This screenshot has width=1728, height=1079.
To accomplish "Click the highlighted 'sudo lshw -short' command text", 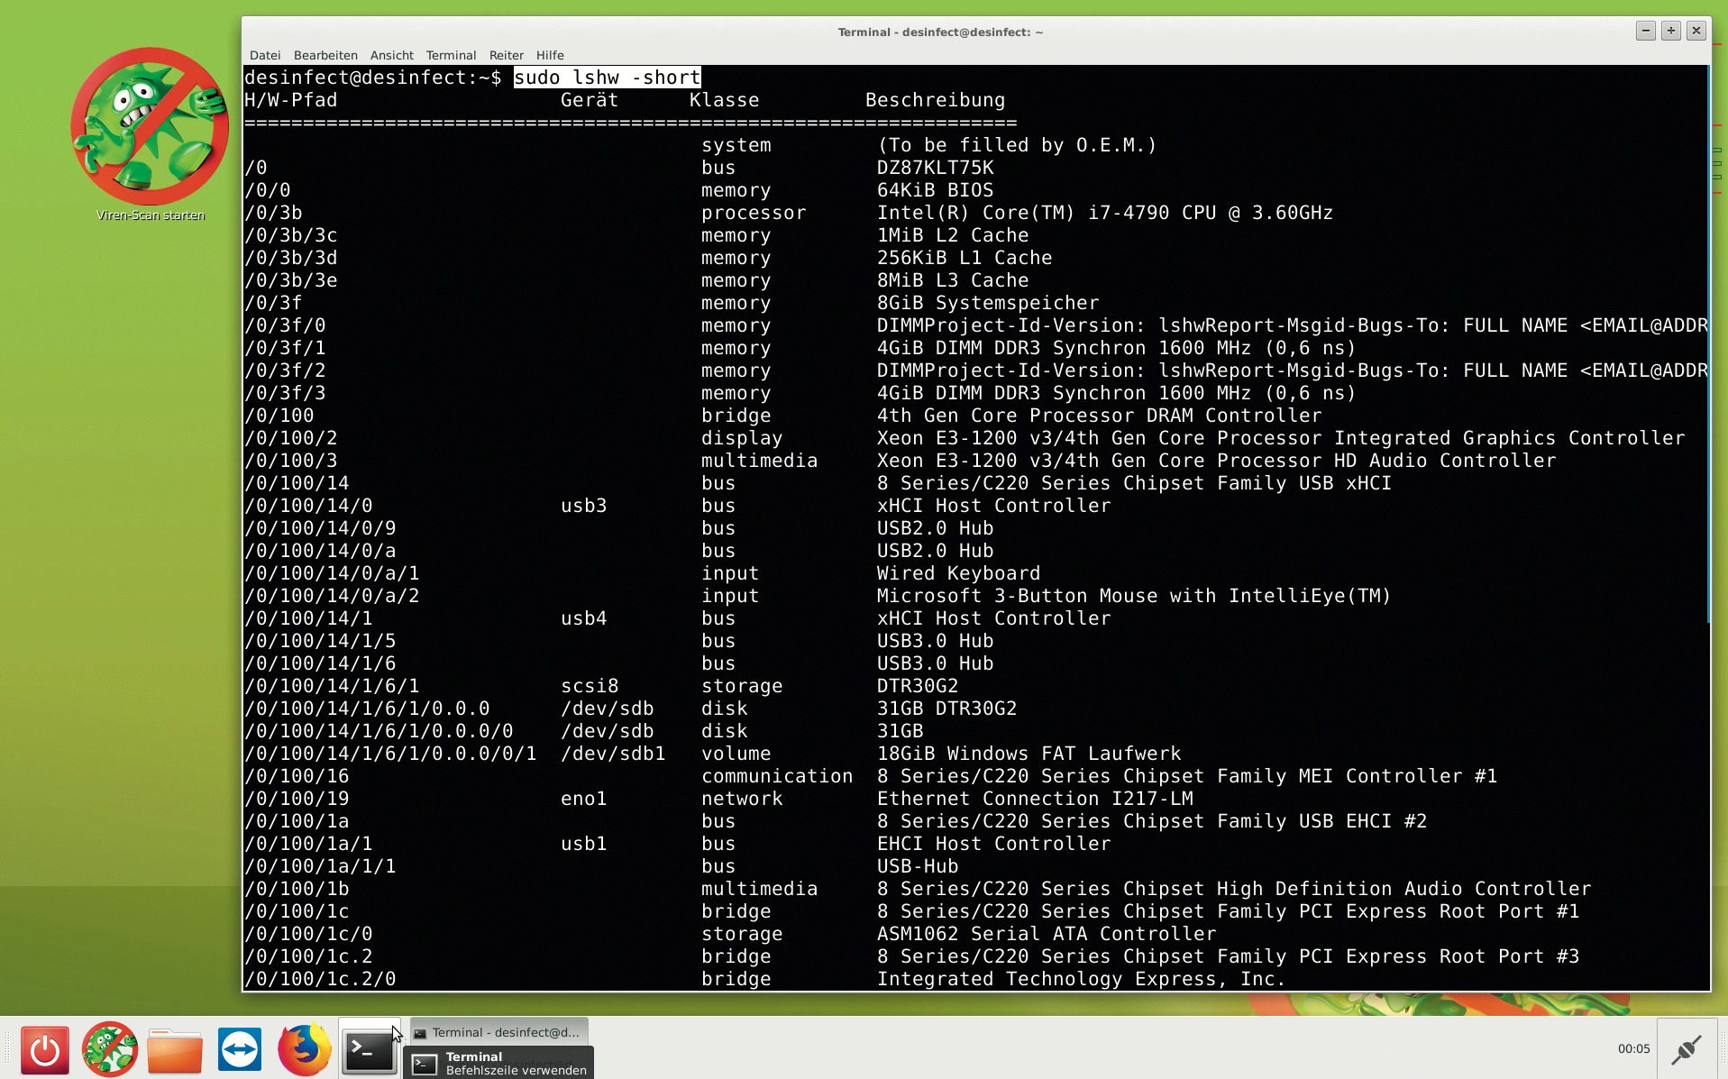I will click(x=607, y=78).
